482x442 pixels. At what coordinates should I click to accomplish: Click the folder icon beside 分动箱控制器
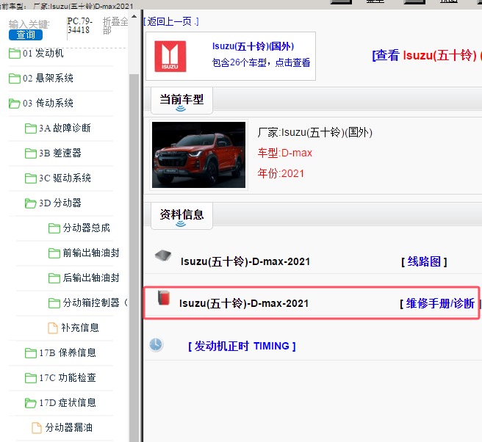coord(54,303)
